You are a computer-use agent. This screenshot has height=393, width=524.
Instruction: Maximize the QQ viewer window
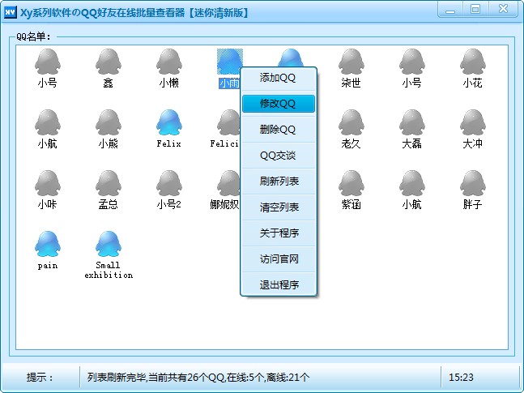[475, 10]
